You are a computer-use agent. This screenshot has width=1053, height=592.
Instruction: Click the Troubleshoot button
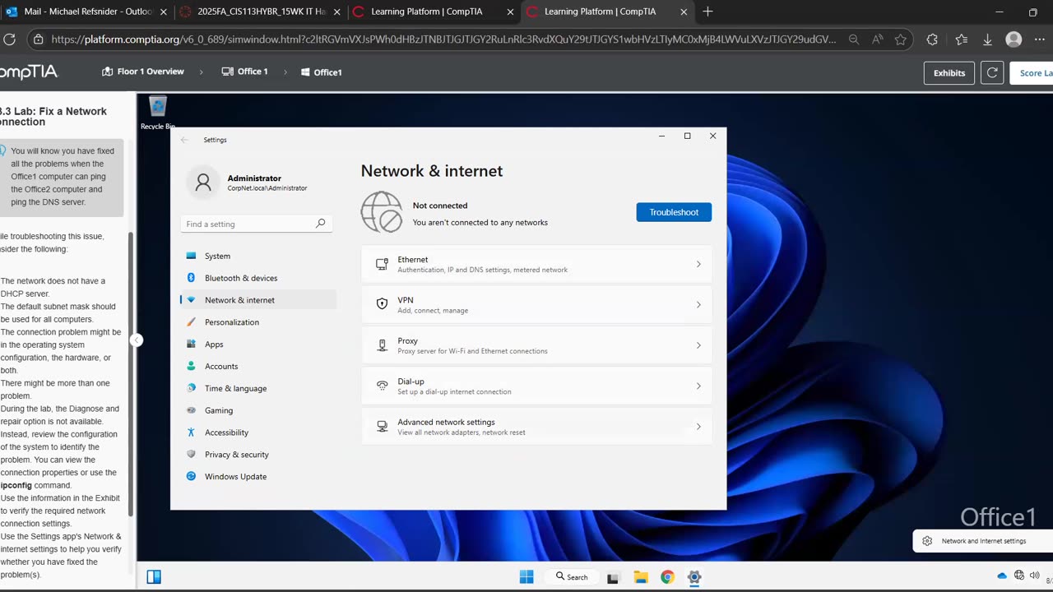tap(674, 212)
